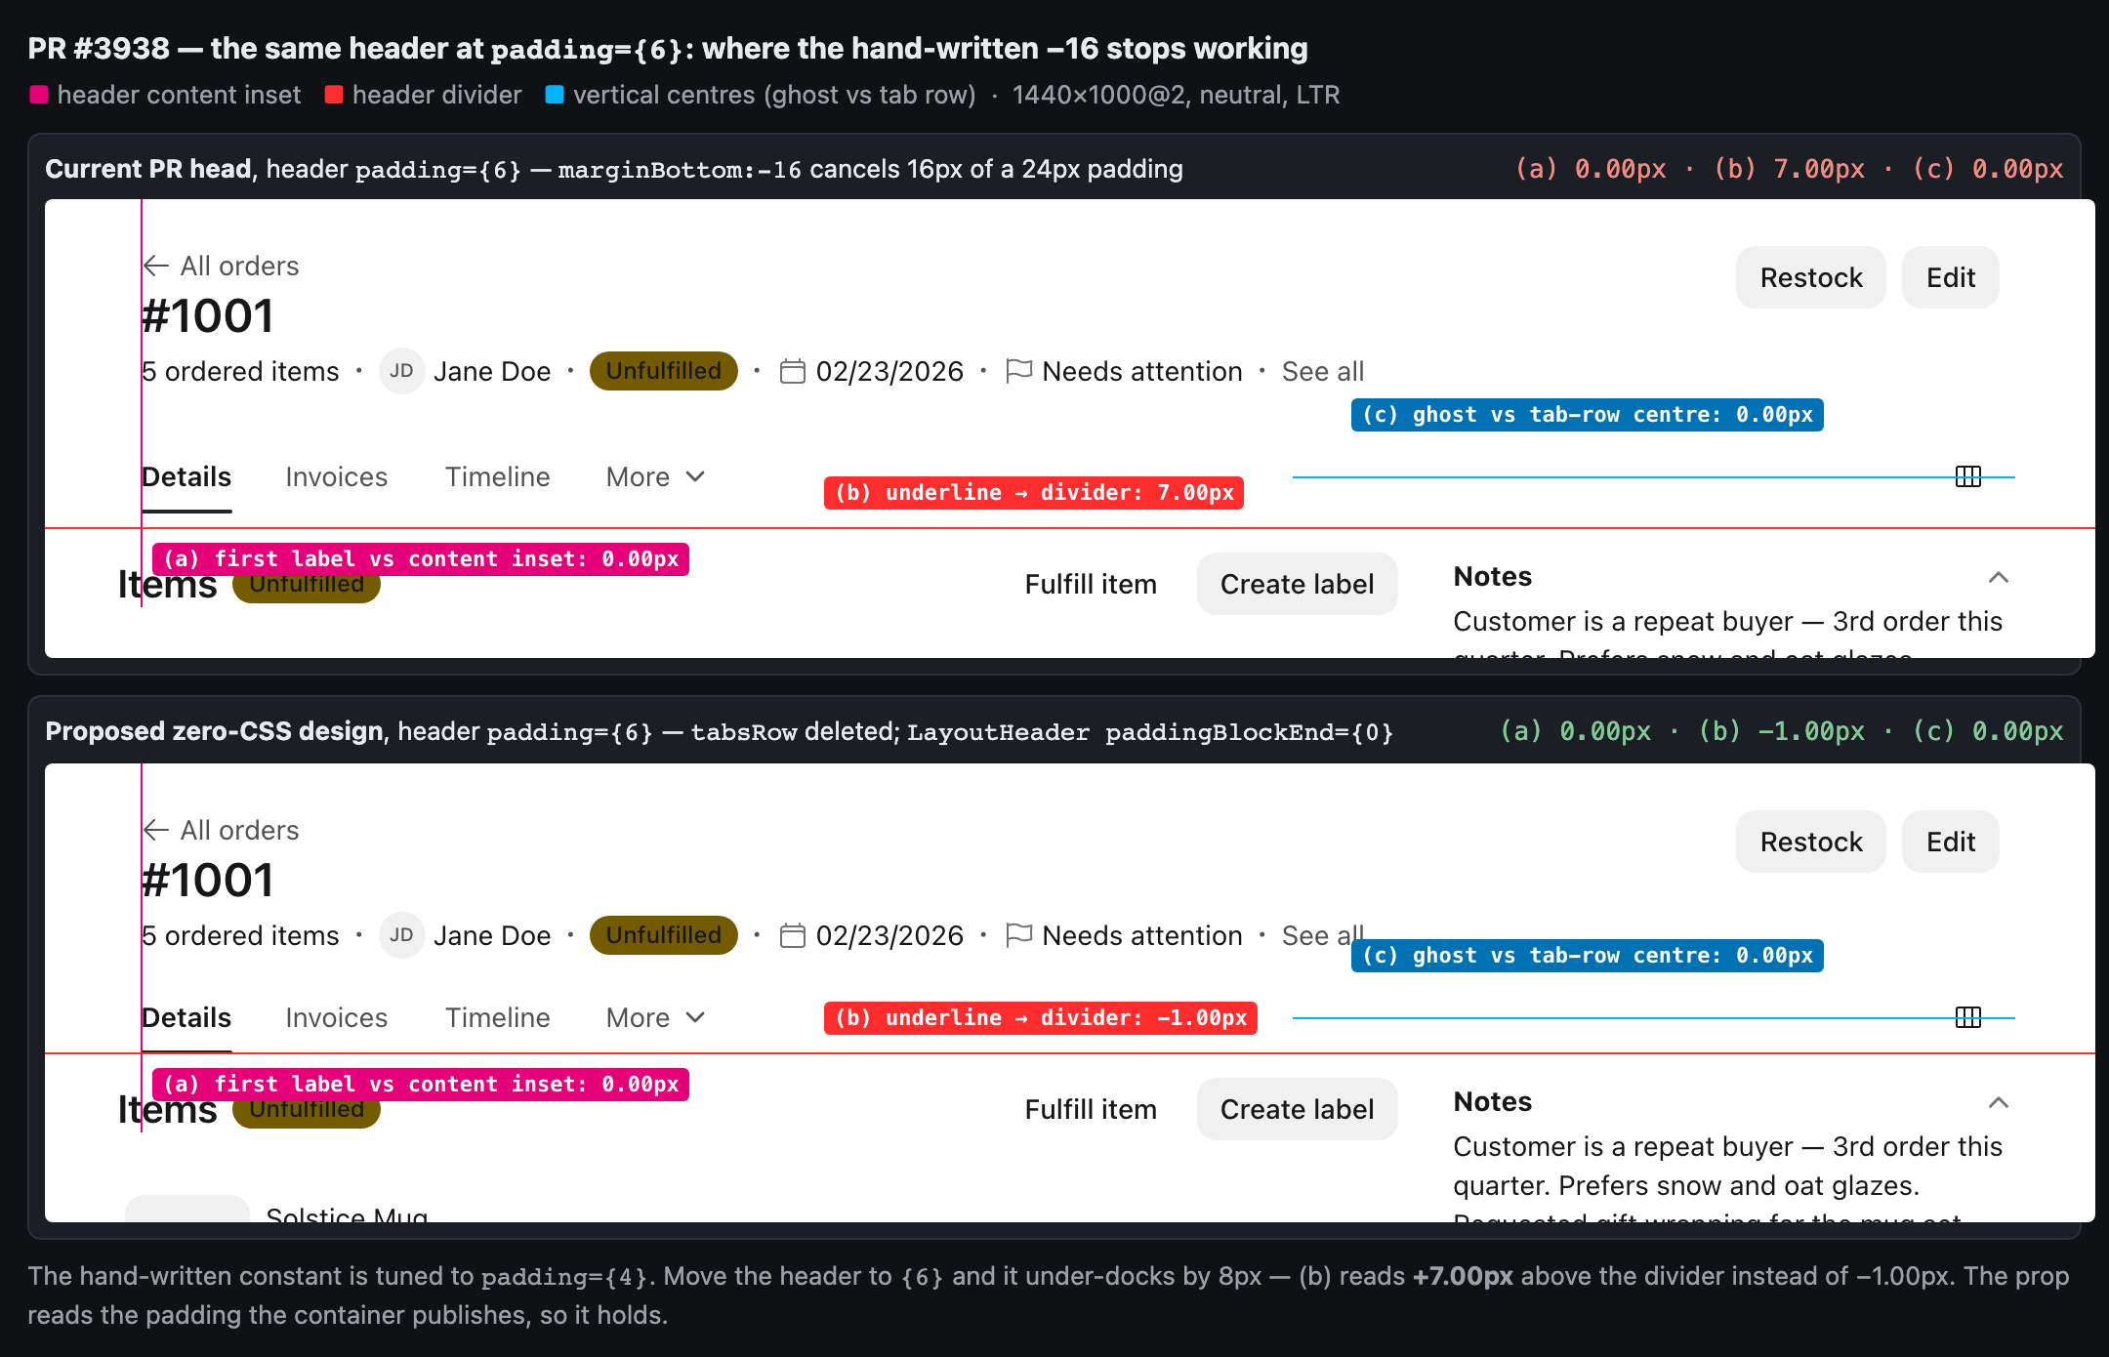The image size is (2109, 1357).
Task: Click the Notes heading in the Proposed zero-CSS design panel
Action: pyautogui.click(x=1493, y=1102)
